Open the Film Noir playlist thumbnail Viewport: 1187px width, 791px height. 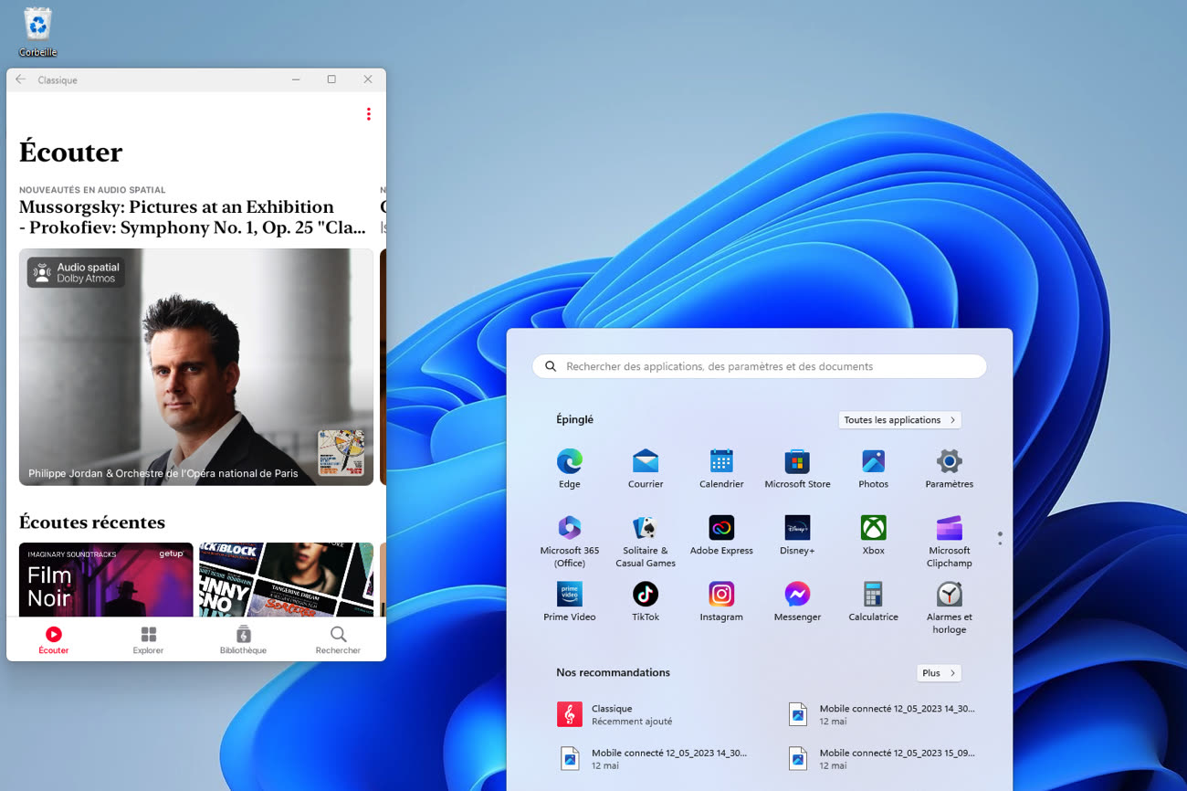click(106, 580)
